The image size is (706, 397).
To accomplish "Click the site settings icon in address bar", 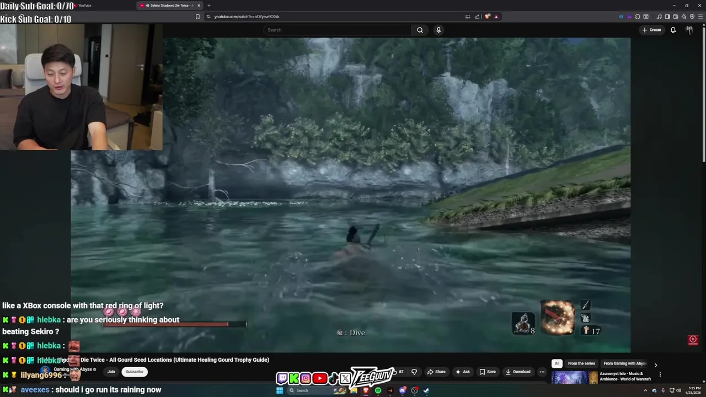I will pyautogui.click(x=208, y=17).
